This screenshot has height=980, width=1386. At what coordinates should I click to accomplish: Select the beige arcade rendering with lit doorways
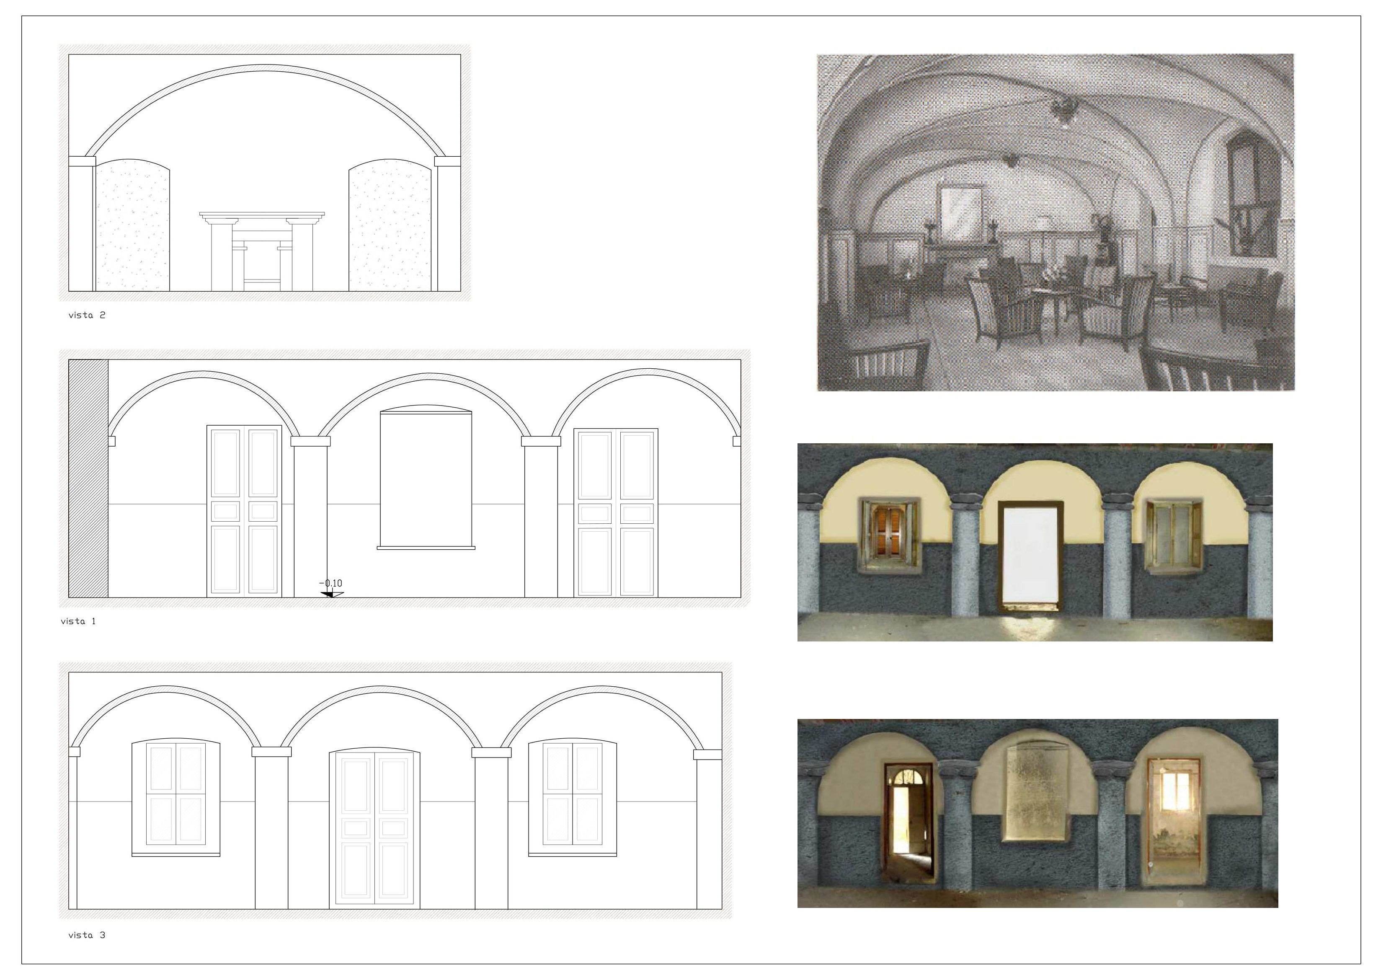(1038, 813)
